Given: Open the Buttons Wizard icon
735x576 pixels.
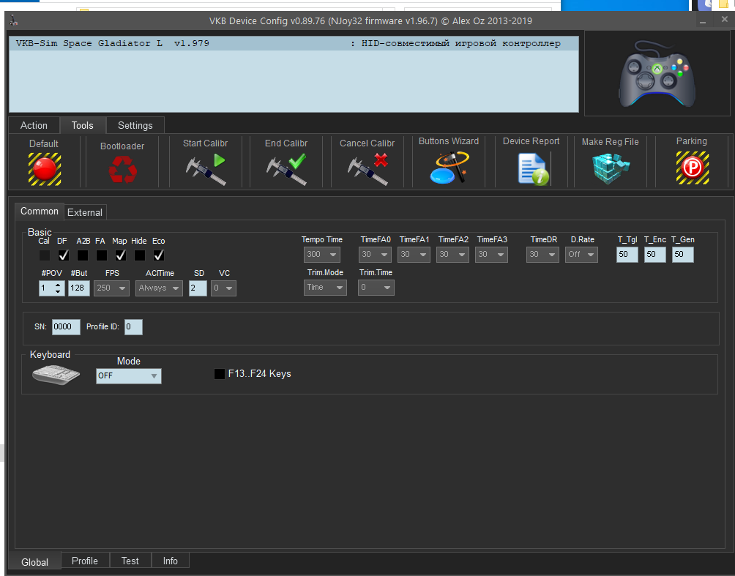Looking at the screenshot, I should 449,168.
